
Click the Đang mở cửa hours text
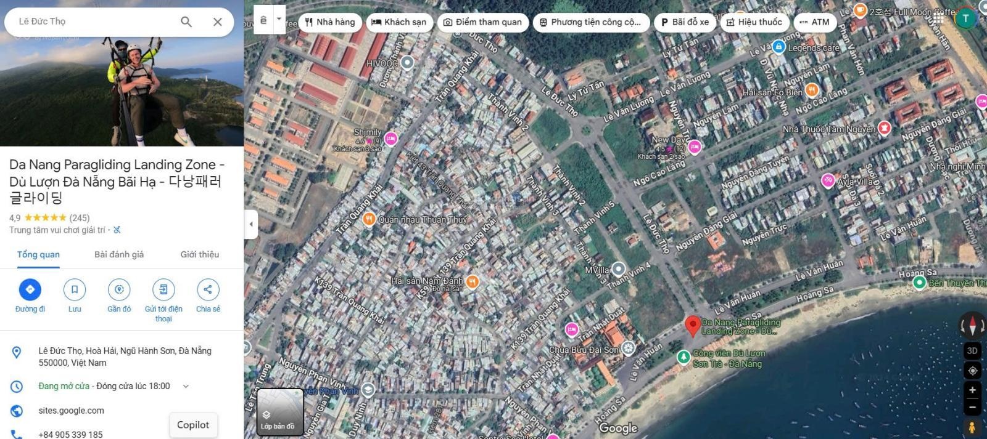point(64,386)
